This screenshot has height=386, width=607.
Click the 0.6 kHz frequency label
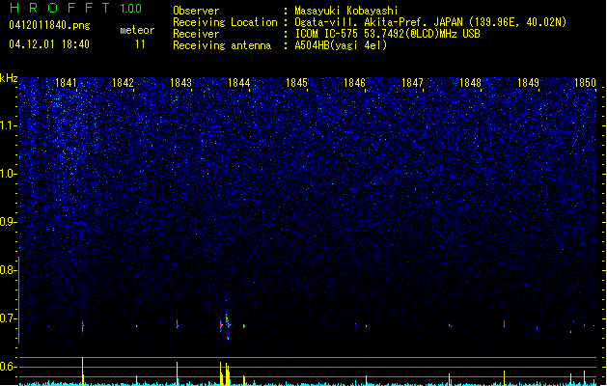[x=9, y=367]
